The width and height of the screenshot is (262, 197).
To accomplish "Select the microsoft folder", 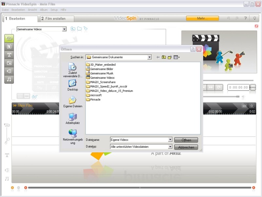I will click(x=94, y=95).
